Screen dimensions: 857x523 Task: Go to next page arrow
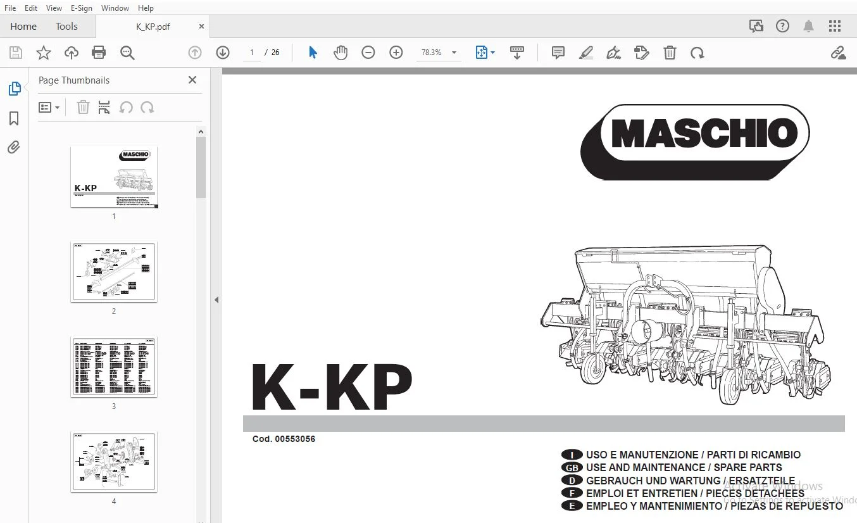pos(222,53)
